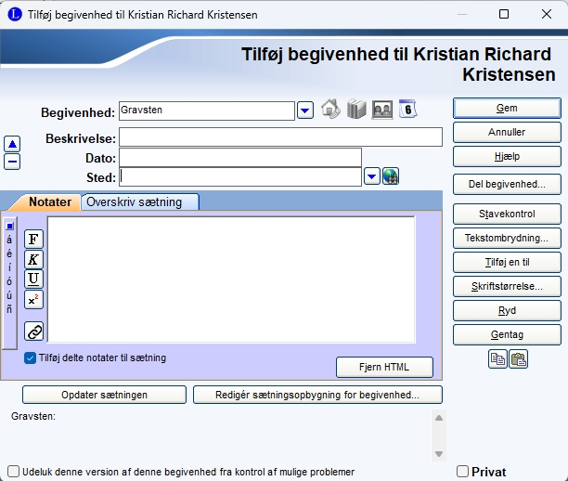Click the paste clipboard icon
568x481 pixels.
click(x=518, y=360)
